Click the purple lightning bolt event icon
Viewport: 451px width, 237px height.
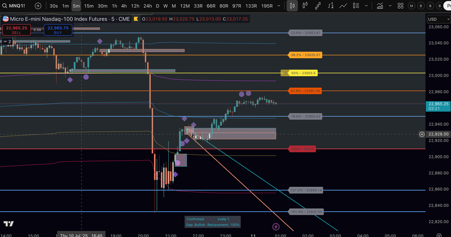coord(276,227)
